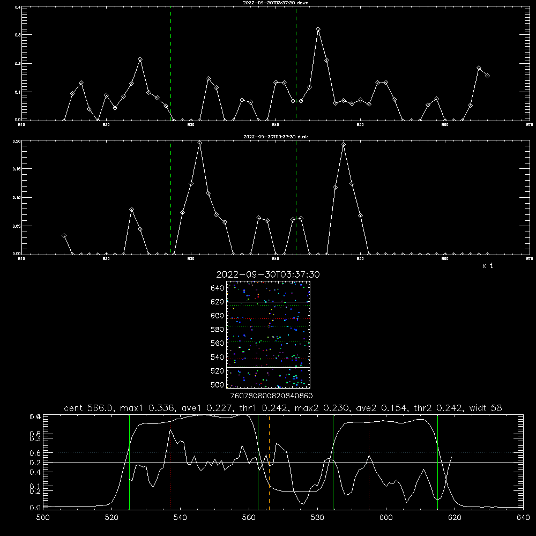Click the 580 x-axis label of bottom plot

317,518
